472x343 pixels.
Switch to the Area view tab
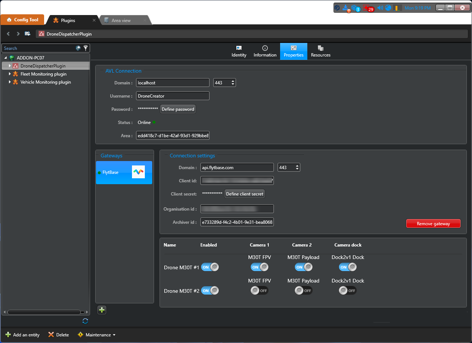tap(121, 21)
